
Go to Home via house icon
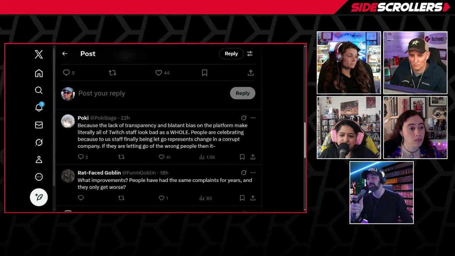(x=39, y=73)
